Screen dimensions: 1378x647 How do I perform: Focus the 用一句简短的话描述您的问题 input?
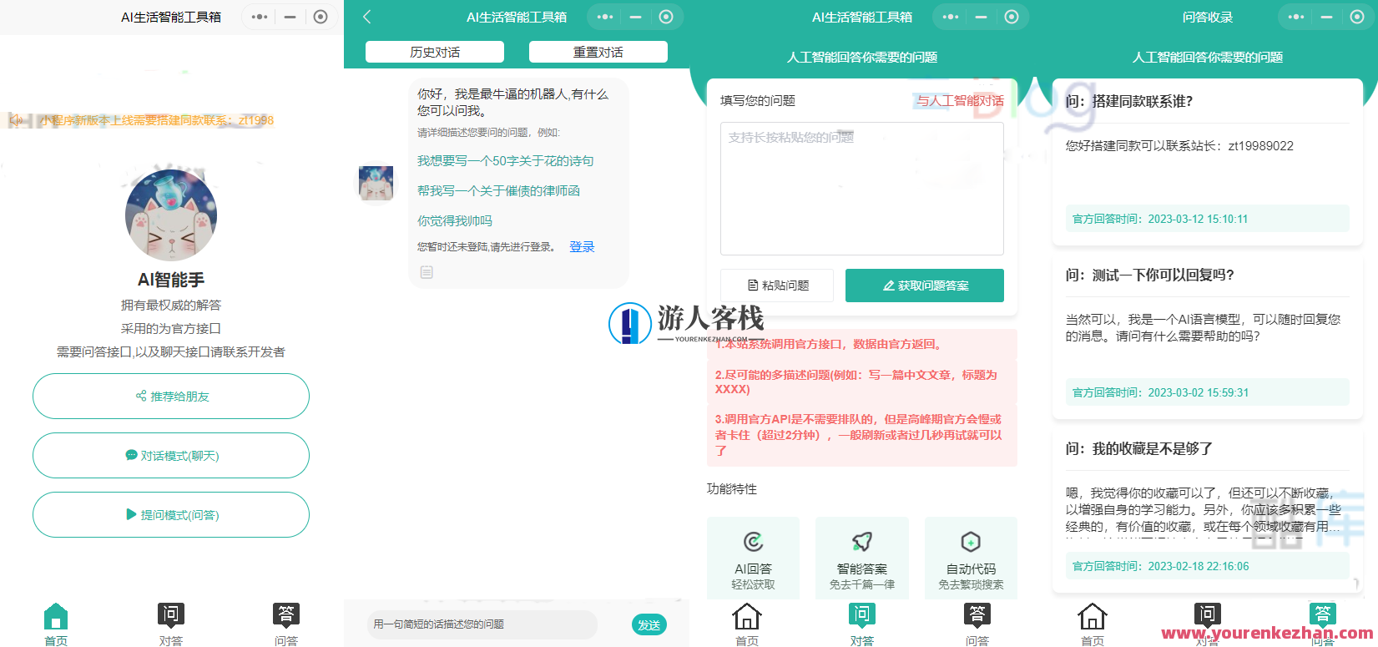click(482, 624)
